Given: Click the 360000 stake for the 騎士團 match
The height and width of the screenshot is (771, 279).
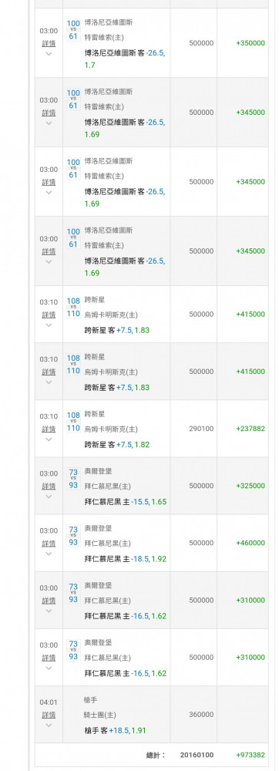Looking at the screenshot, I should [201, 715].
